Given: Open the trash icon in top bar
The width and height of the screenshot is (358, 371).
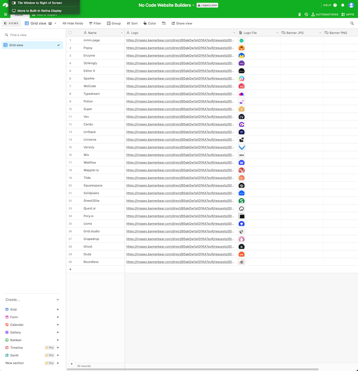Looking at the screenshot, I should [x=300, y=15].
